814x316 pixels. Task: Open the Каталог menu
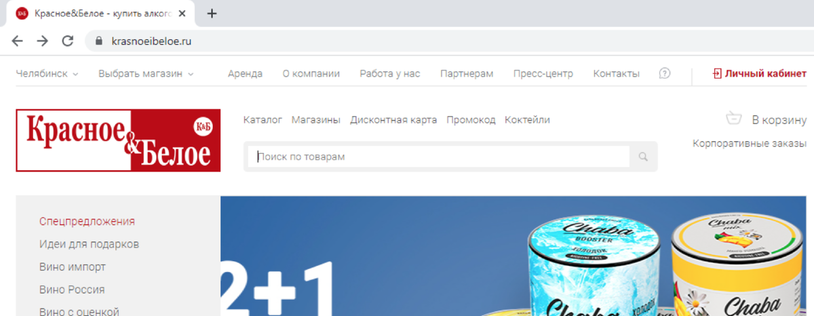(263, 120)
